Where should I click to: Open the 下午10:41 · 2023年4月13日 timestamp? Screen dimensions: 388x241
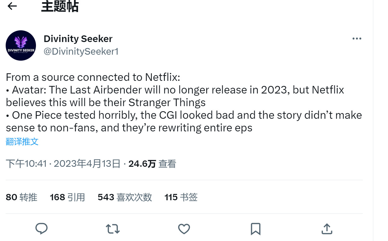point(63,164)
